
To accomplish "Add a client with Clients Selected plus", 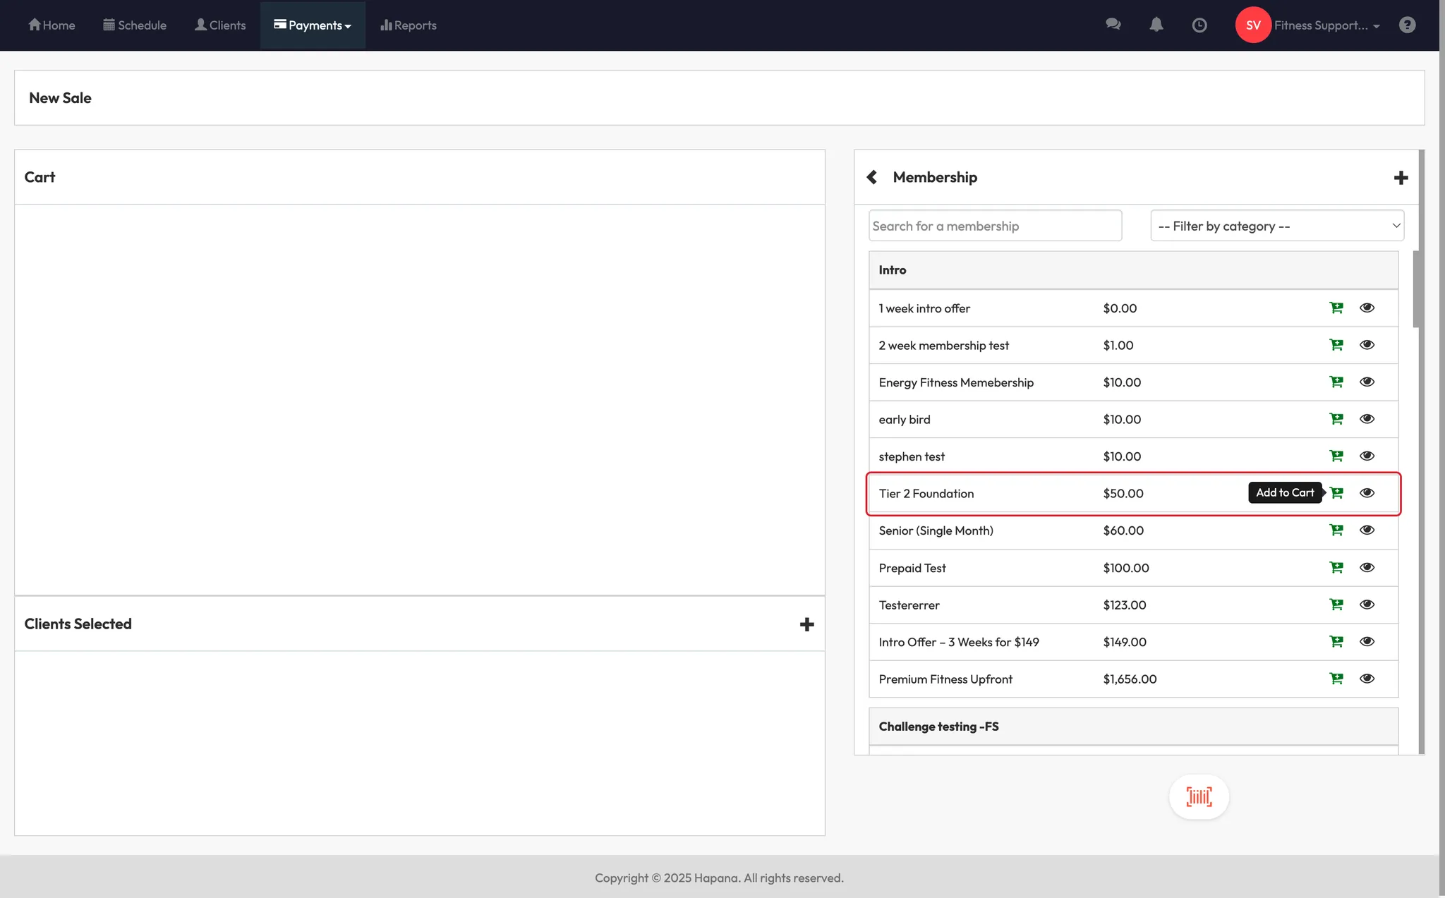I will pos(806,624).
